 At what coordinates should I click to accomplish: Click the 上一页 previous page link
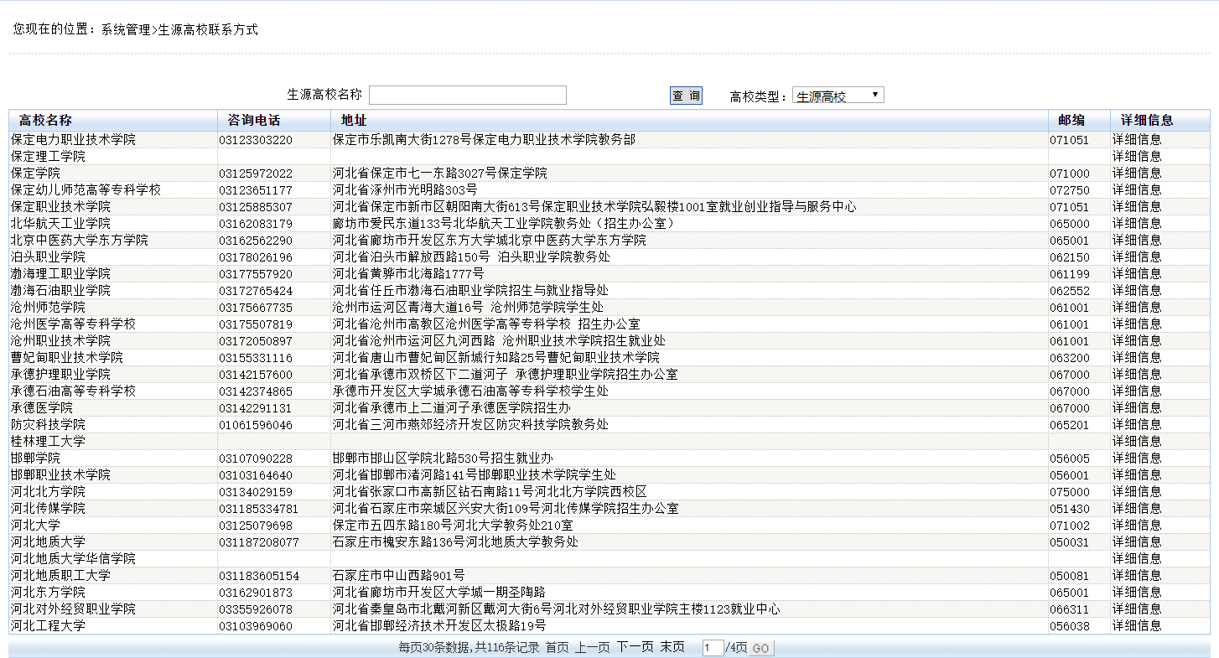pyautogui.click(x=592, y=647)
